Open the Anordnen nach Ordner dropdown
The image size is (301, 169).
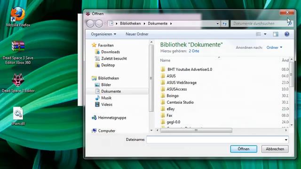coord(274,47)
